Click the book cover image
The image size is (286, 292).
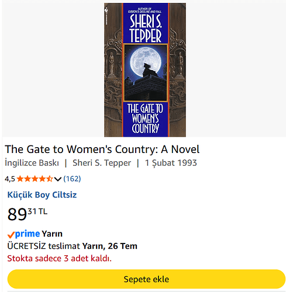coord(145,69)
